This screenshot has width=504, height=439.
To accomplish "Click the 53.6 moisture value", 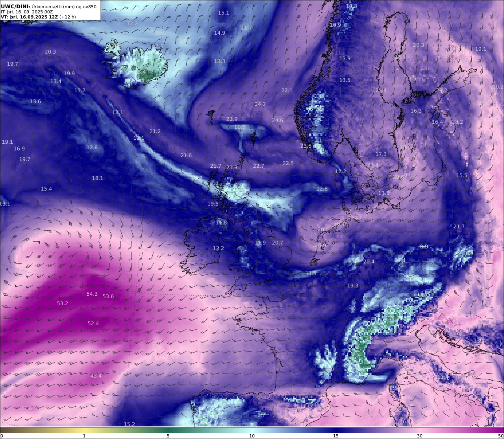I will [x=108, y=296].
